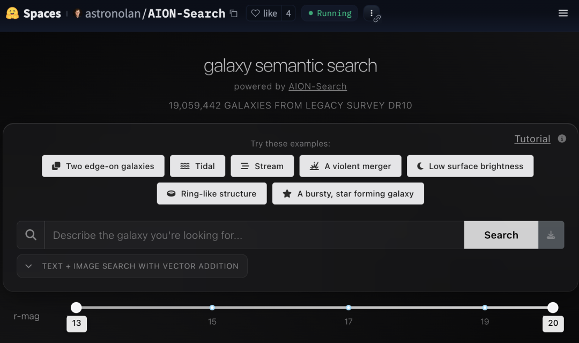Viewport: 579px width, 343px height.
Task: Open the AION-Search link
Action: (x=317, y=86)
